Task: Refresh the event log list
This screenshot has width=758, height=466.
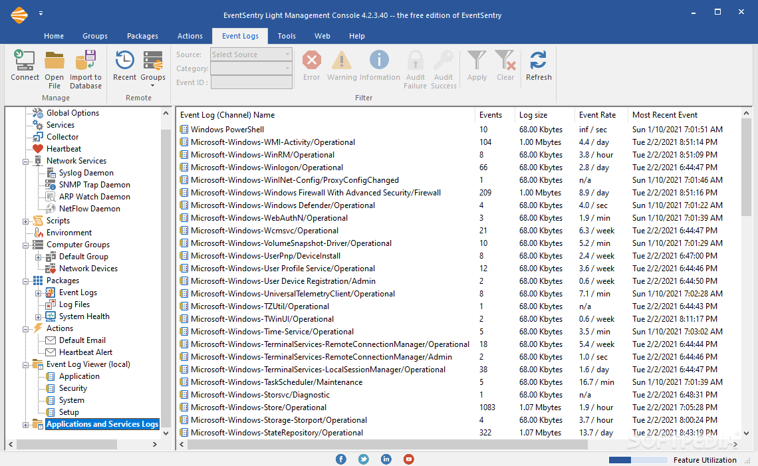Action: (539, 65)
